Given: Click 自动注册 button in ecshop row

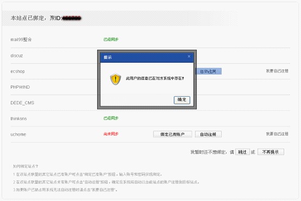Looking at the screenshot, I should 208,71.
